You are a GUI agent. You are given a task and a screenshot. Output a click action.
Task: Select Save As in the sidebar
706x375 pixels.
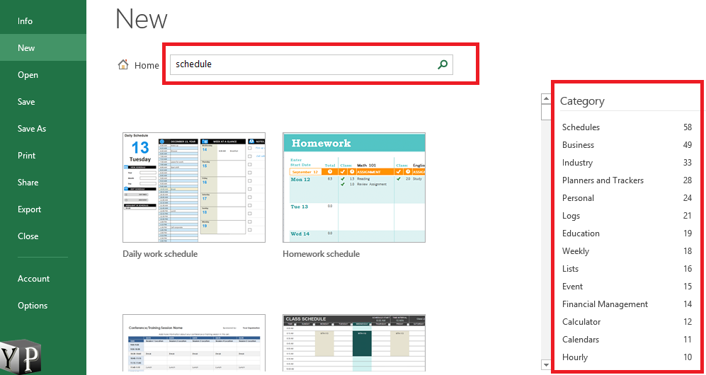[32, 129]
